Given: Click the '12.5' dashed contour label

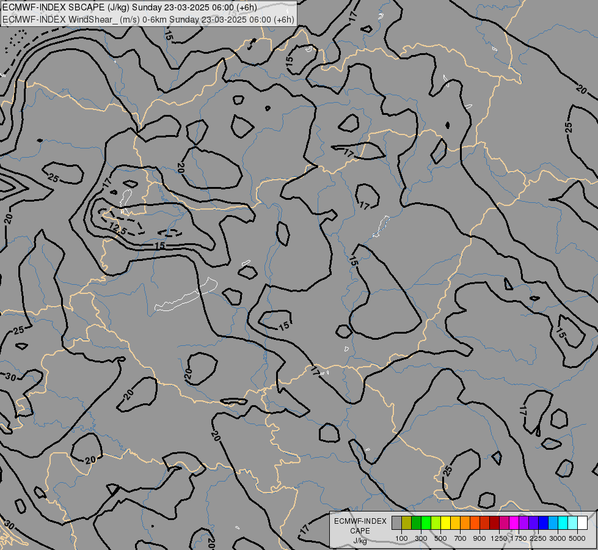Looking at the screenshot, I should pos(117,229).
